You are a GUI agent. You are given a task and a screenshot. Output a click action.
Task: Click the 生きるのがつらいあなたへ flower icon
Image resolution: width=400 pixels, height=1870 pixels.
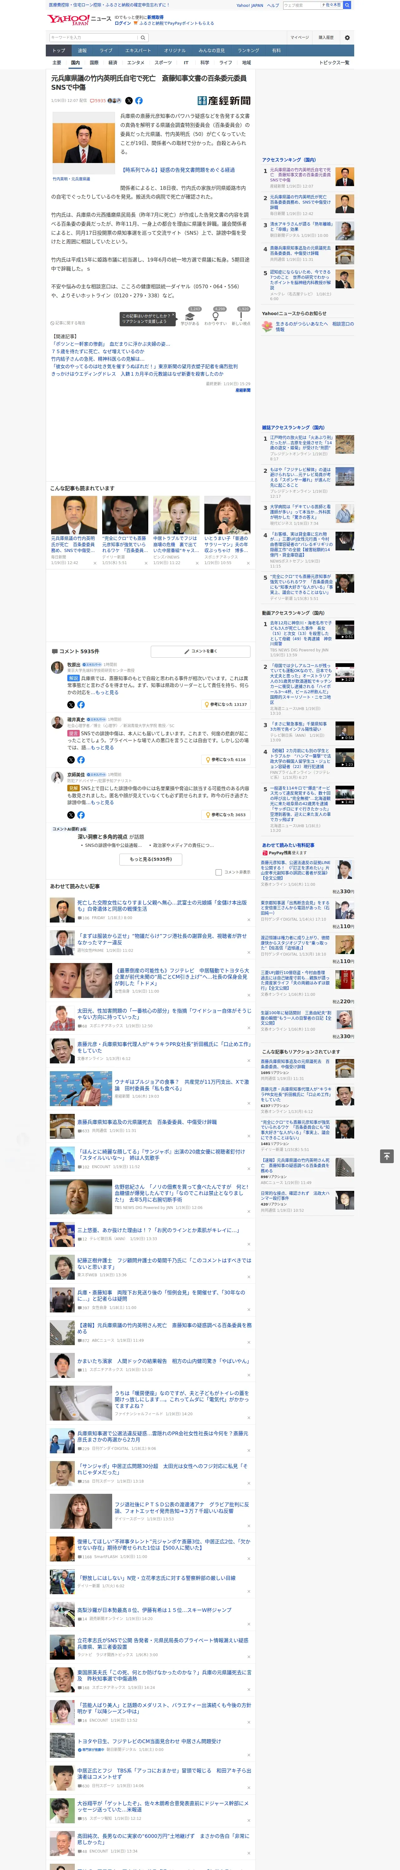(267, 327)
